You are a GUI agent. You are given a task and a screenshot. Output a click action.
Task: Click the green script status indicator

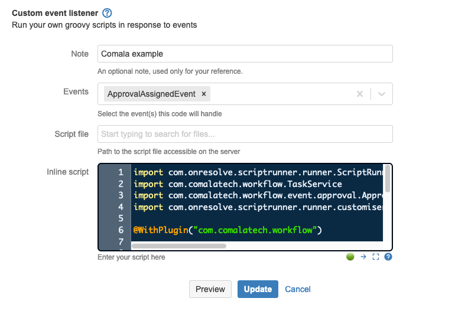[x=350, y=257]
